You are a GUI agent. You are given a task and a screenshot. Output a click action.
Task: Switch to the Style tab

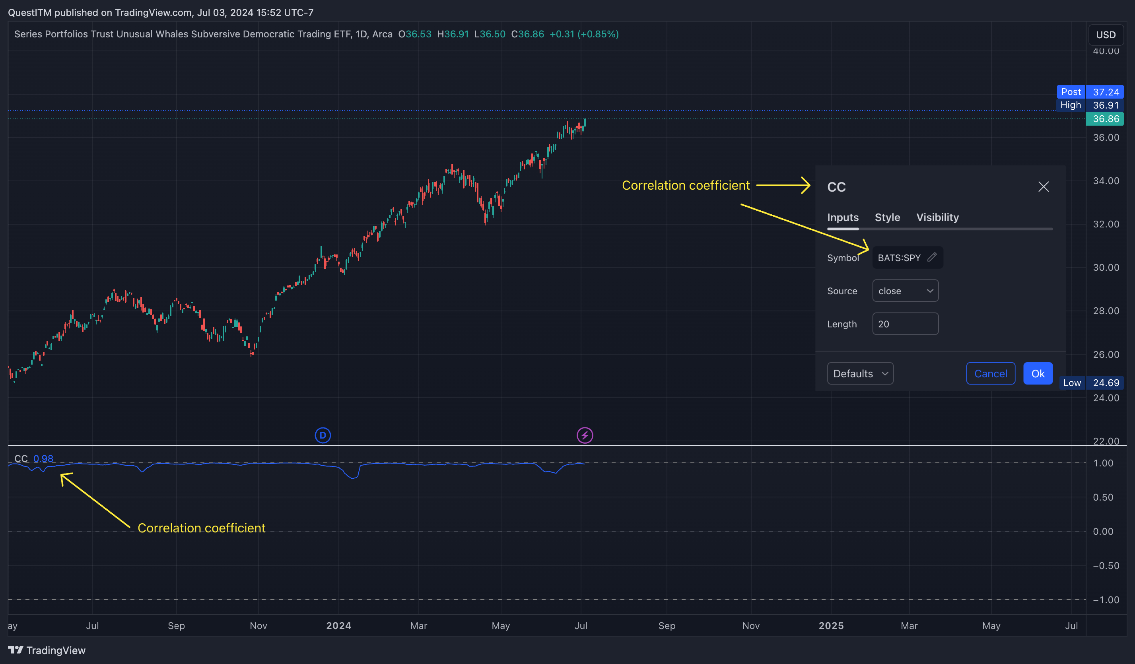[887, 217]
